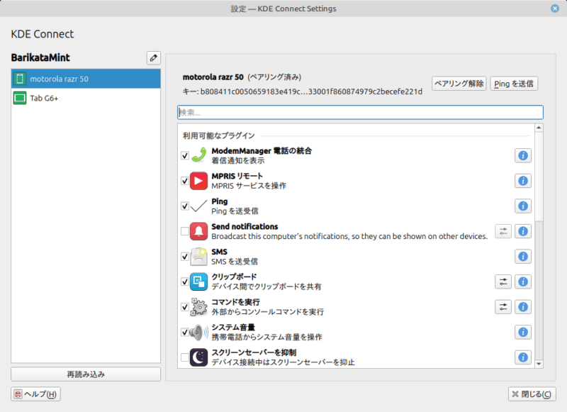This screenshot has width=567, height=412.
Task: Click the plugin search field
Action: pos(360,112)
